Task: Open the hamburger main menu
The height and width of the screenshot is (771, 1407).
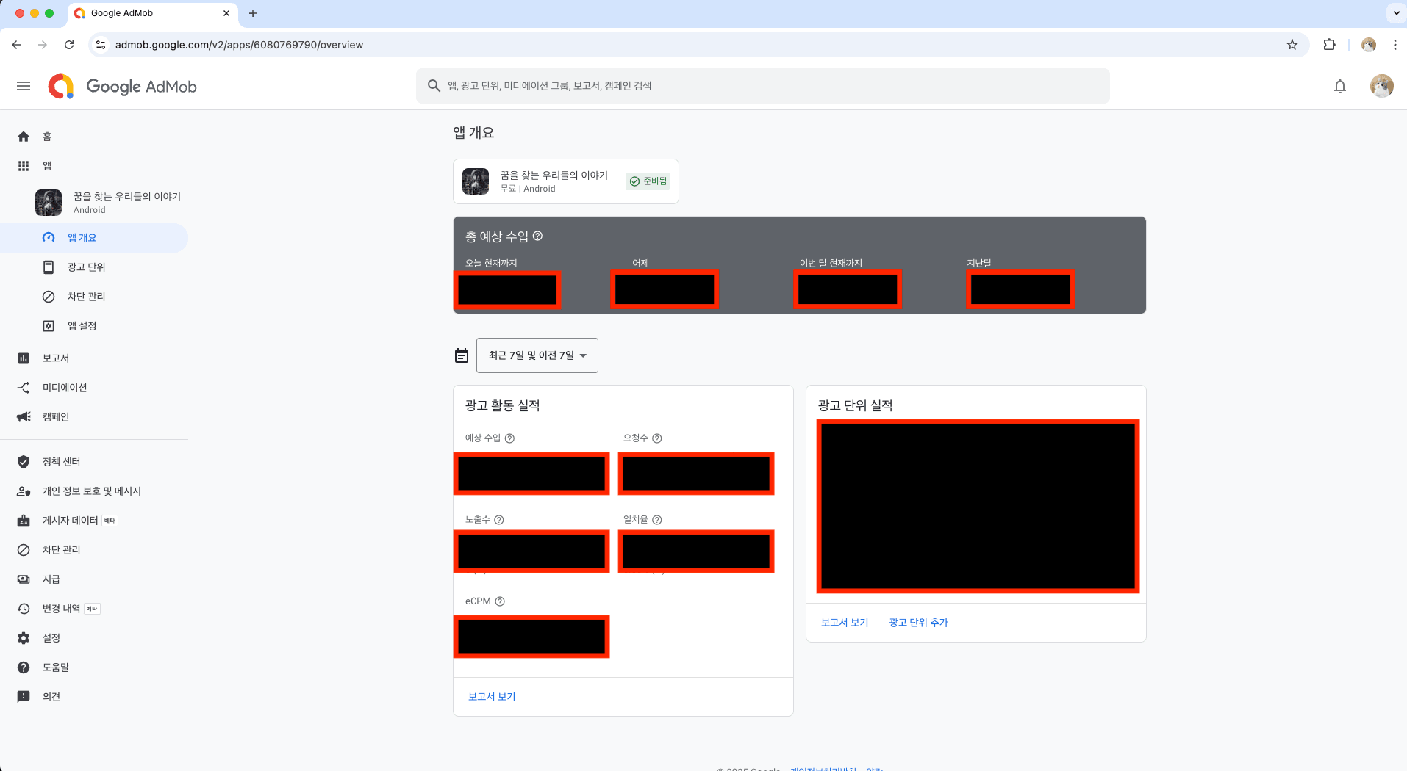Action: (x=24, y=86)
